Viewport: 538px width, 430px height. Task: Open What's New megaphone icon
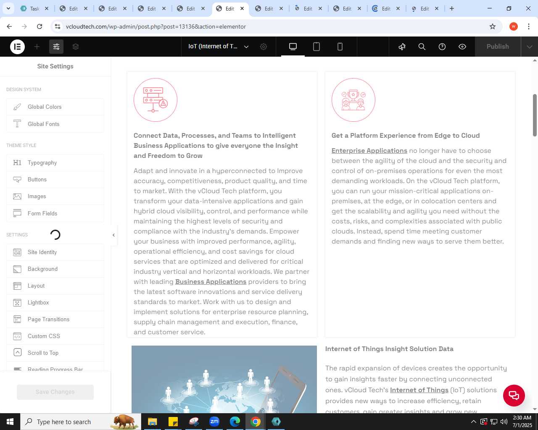pos(402,47)
